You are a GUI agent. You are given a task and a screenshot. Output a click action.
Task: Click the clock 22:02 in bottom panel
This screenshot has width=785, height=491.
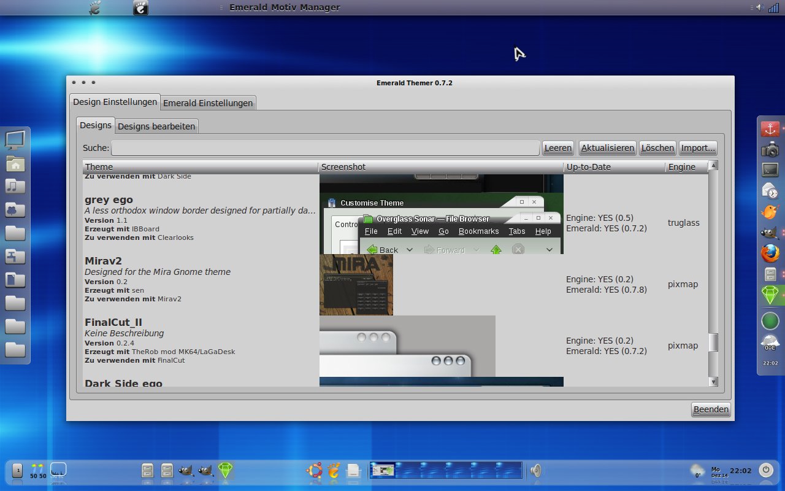(x=741, y=471)
